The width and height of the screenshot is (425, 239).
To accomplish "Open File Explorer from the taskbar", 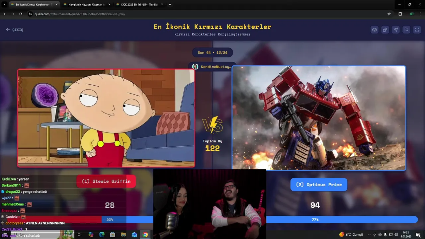I will click(x=124, y=235).
